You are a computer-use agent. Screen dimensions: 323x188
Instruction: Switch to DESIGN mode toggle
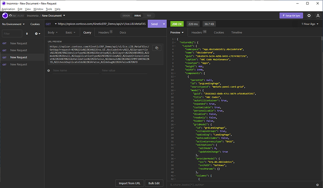coord(126,15)
